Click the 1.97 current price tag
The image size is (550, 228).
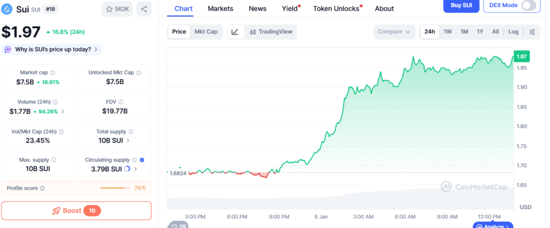point(522,56)
